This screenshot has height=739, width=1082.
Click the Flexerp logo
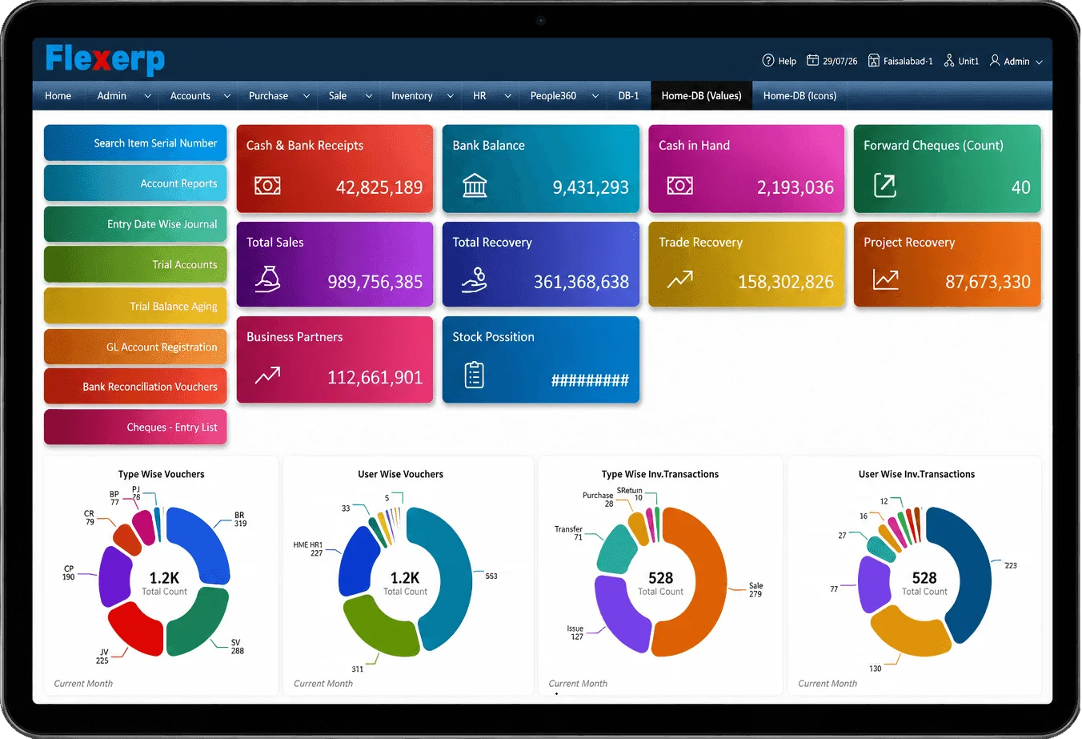pos(105,59)
